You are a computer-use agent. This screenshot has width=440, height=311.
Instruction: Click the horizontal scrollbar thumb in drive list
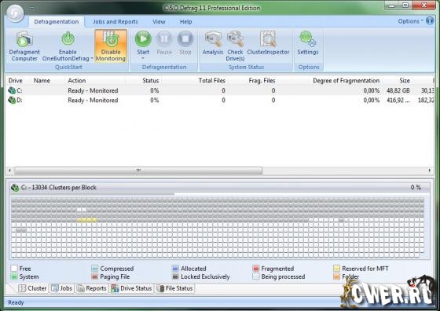pos(138,170)
